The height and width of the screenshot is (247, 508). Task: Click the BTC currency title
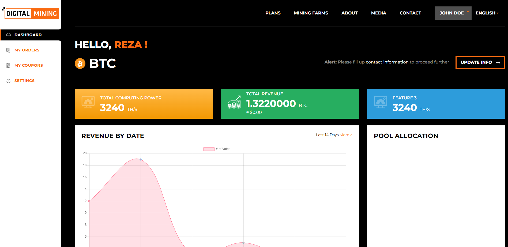point(103,63)
